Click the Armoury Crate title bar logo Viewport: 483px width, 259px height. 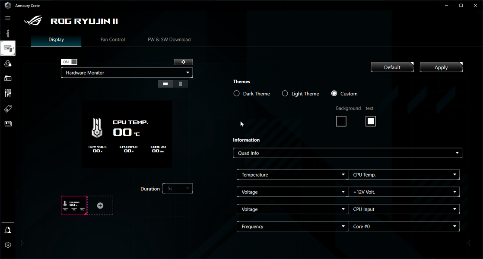coord(8,6)
